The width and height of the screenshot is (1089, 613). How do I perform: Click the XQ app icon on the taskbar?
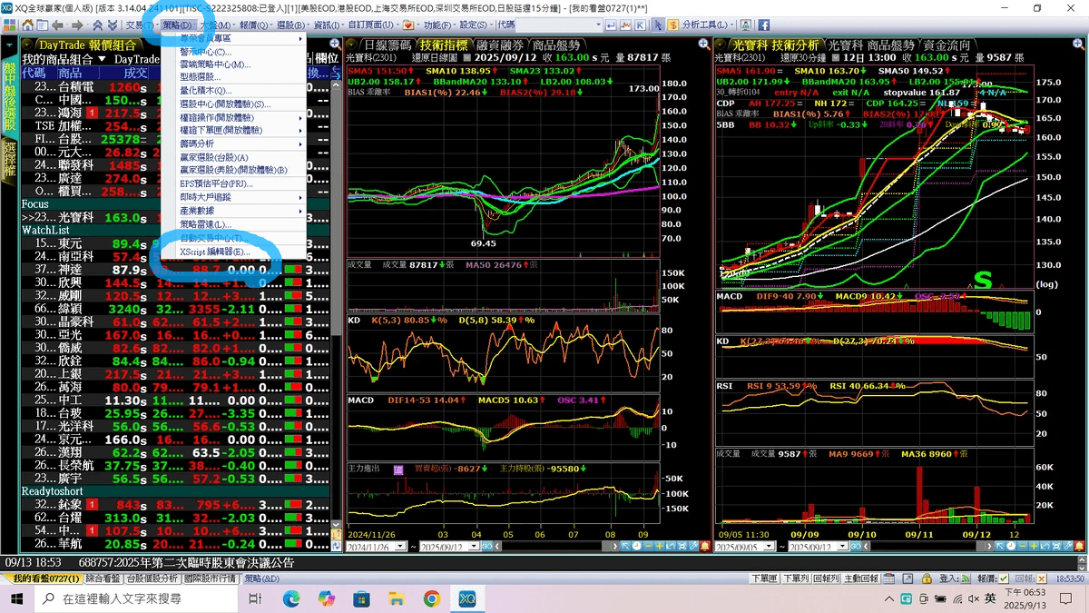click(466, 598)
